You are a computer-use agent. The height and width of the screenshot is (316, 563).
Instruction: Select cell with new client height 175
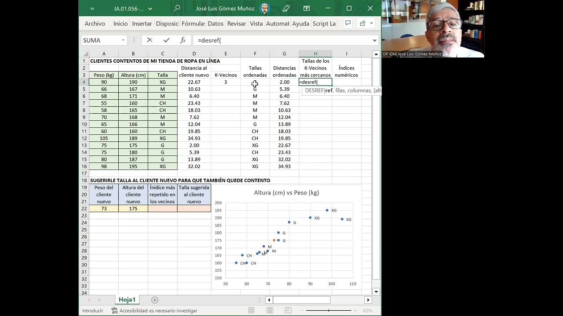[133, 208]
